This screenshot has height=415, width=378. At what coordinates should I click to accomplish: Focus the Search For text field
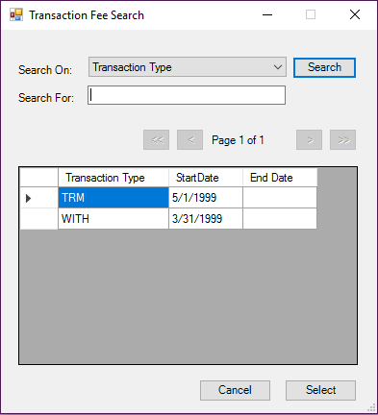187,95
